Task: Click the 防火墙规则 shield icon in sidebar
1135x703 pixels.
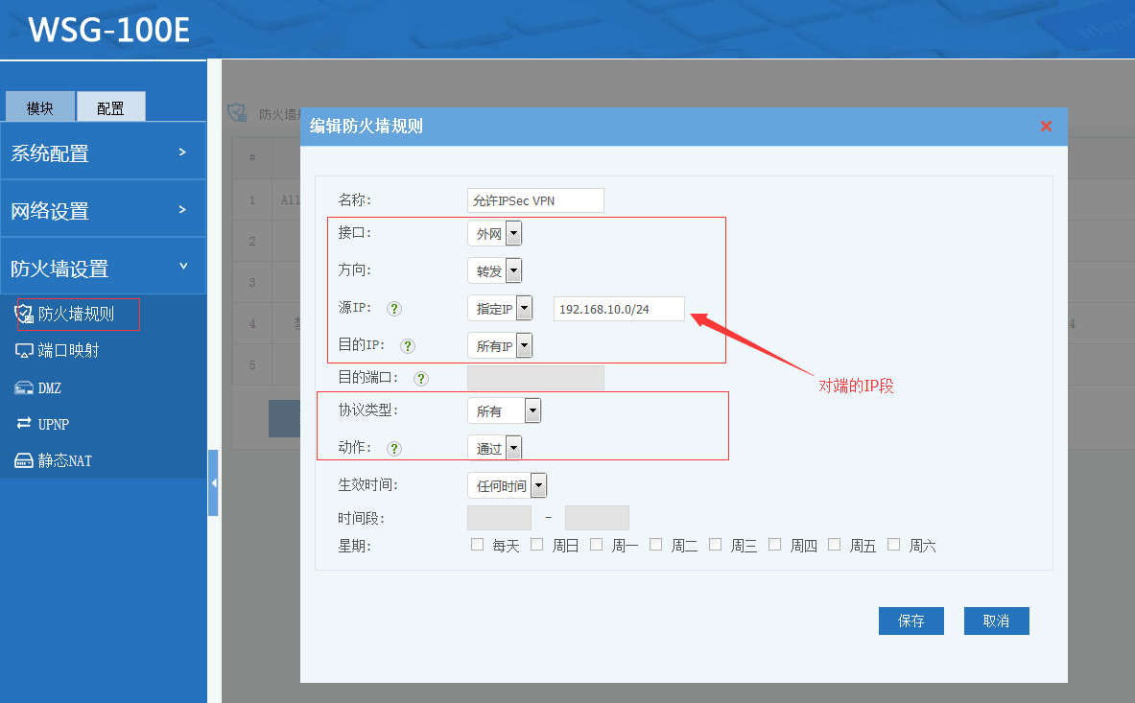Action: click(24, 315)
